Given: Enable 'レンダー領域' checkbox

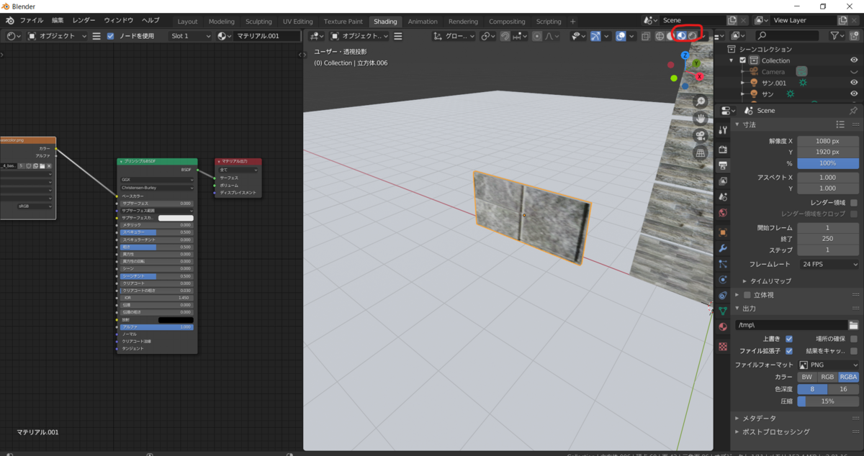Looking at the screenshot, I should (854, 203).
